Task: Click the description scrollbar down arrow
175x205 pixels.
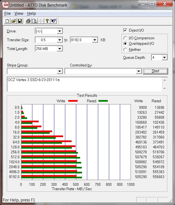Action: pos(165,88)
